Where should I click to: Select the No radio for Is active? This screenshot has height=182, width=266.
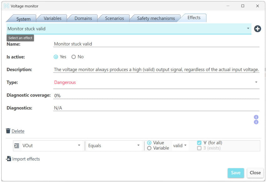pos(74,57)
